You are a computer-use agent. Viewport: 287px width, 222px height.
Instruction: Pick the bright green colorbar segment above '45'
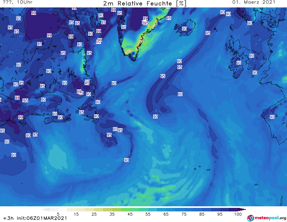[x=125, y=209]
